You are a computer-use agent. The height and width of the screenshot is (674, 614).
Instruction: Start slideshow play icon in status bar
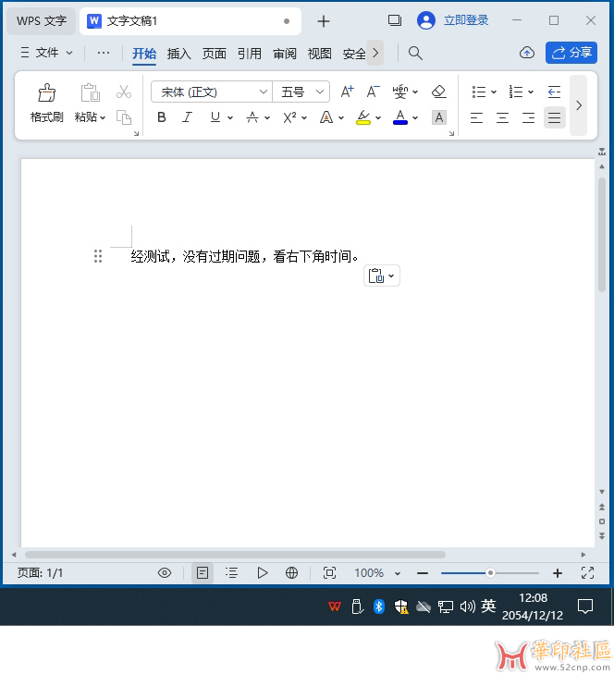pos(263,573)
